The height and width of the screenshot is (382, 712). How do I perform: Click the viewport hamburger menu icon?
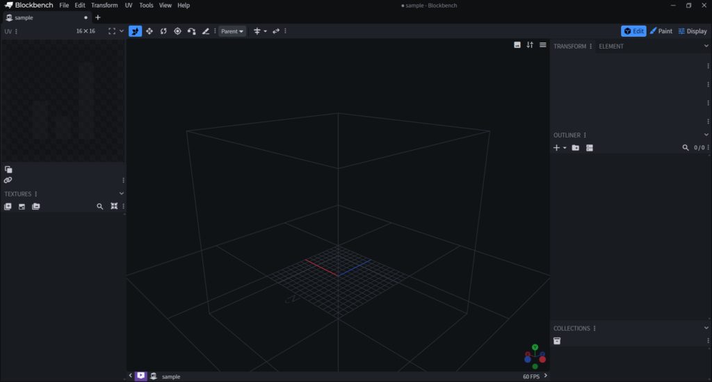(x=543, y=45)
